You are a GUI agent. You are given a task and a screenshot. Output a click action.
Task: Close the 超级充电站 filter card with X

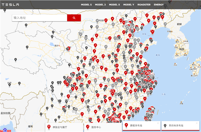(158, 123)
